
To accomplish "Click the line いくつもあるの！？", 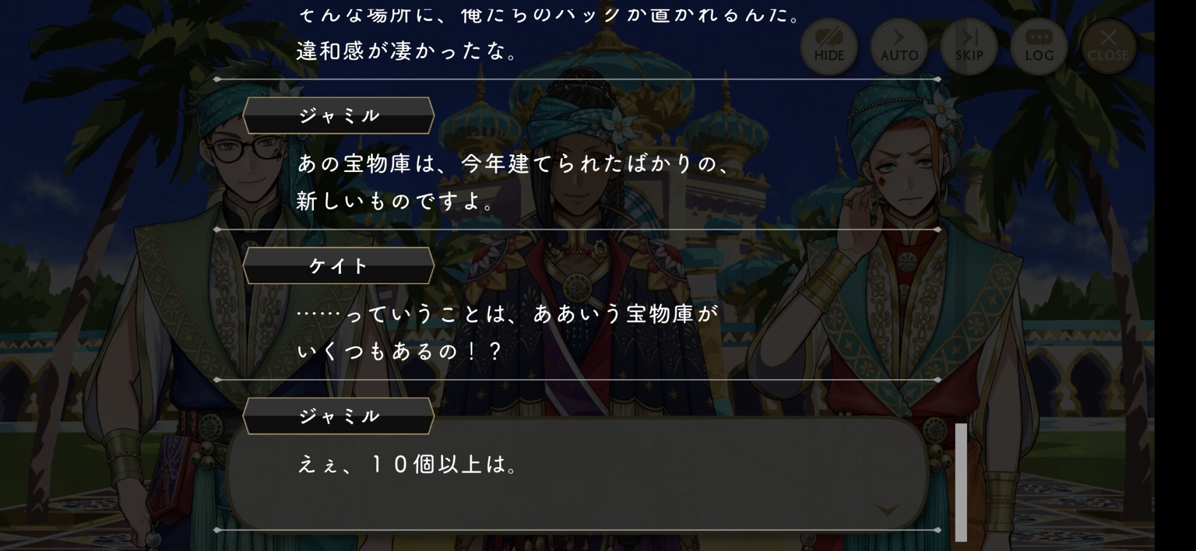I will click(399, 352).
